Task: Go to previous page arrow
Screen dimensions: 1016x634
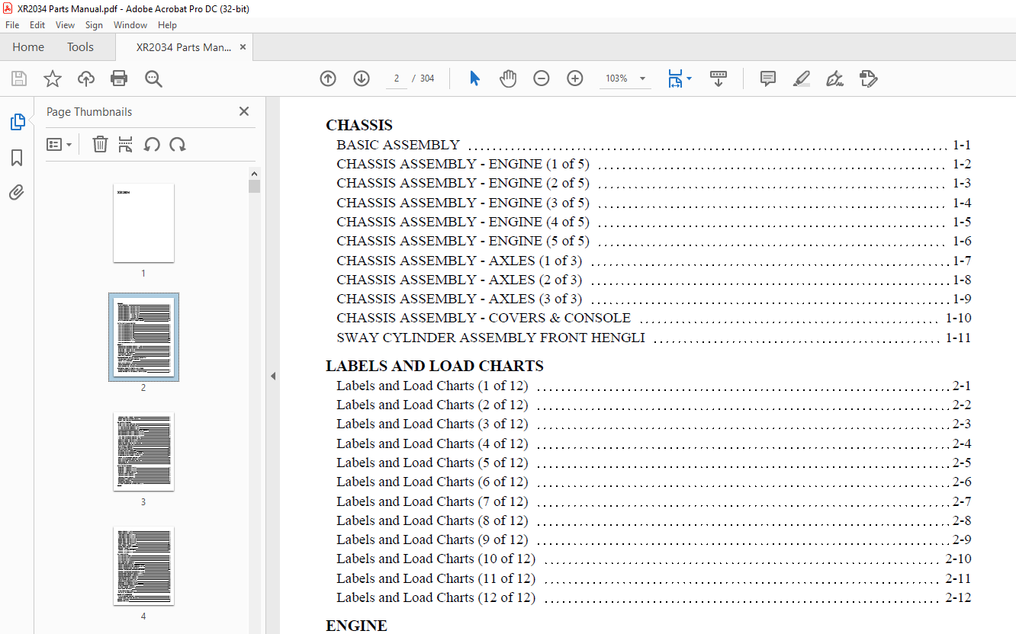Action: pyautogui.click(x=328, y=78)
